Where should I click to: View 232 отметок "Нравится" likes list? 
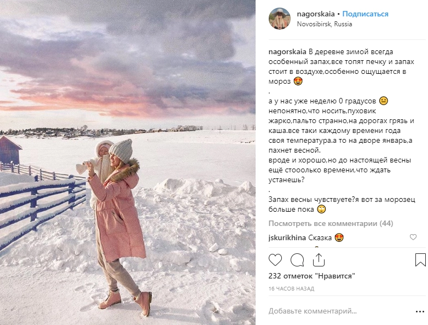click(312, 276)
